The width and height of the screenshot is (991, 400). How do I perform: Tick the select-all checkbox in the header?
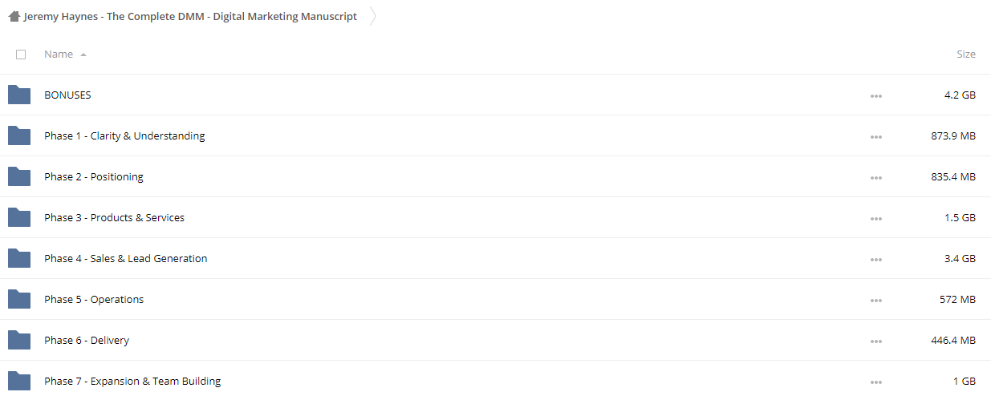tap(21, 55)
